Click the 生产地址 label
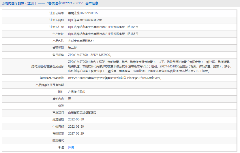240x153 pixels. coord(58,34)
